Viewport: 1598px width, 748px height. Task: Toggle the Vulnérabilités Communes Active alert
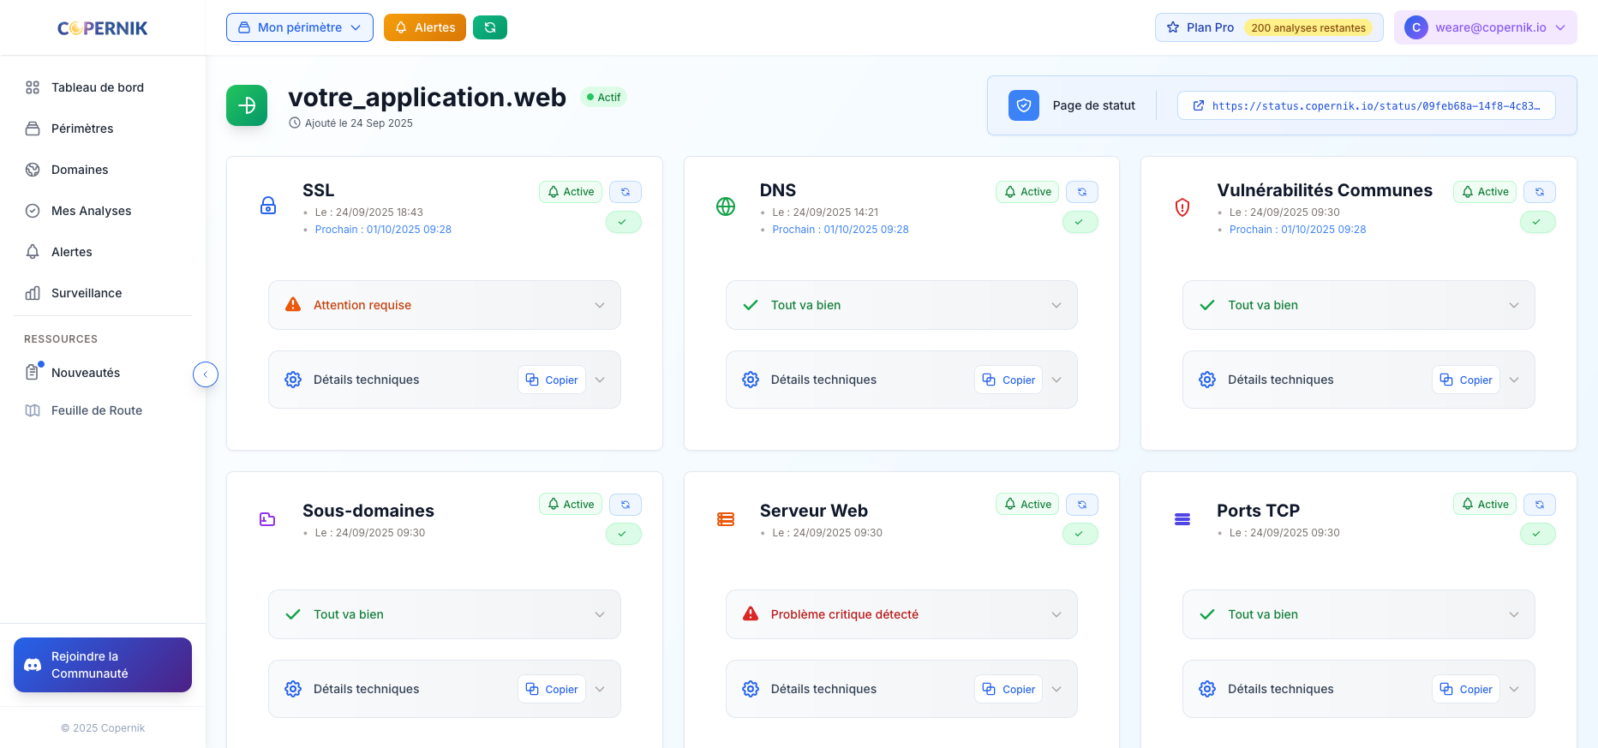(1484, 192)
